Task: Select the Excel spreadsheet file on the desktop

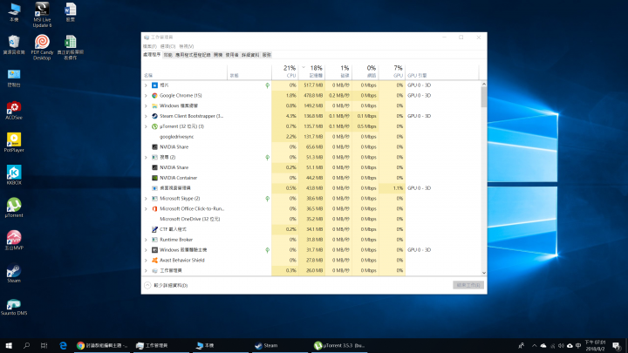Action: point(71,47)
